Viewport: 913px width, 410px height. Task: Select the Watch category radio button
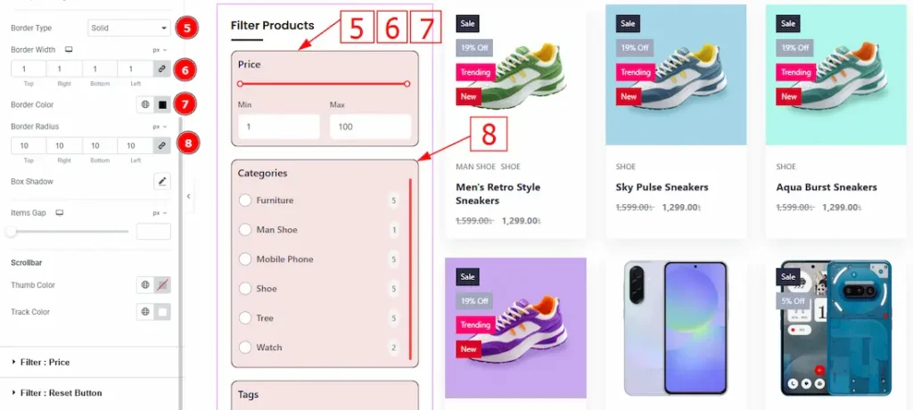click(245, 348)
